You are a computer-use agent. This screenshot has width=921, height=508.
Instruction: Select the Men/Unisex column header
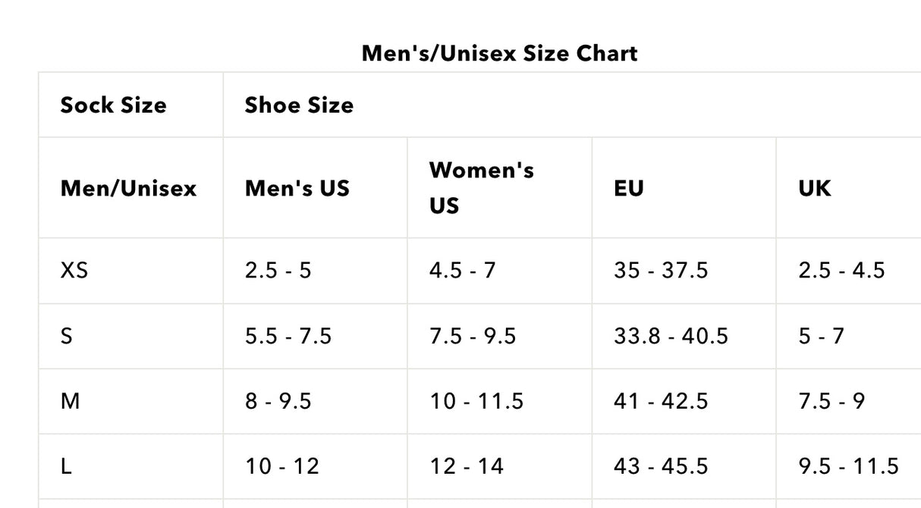coord(128,188)
